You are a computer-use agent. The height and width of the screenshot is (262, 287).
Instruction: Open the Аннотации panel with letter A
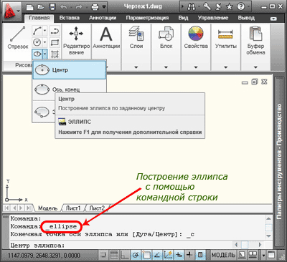106,38
